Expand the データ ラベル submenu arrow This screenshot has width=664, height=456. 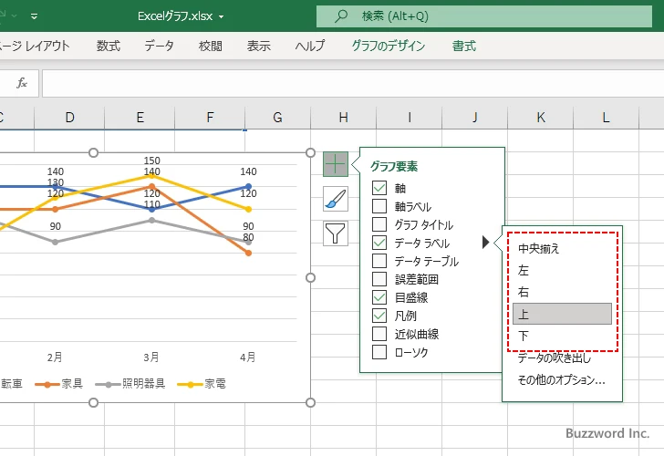click(485, 243)
